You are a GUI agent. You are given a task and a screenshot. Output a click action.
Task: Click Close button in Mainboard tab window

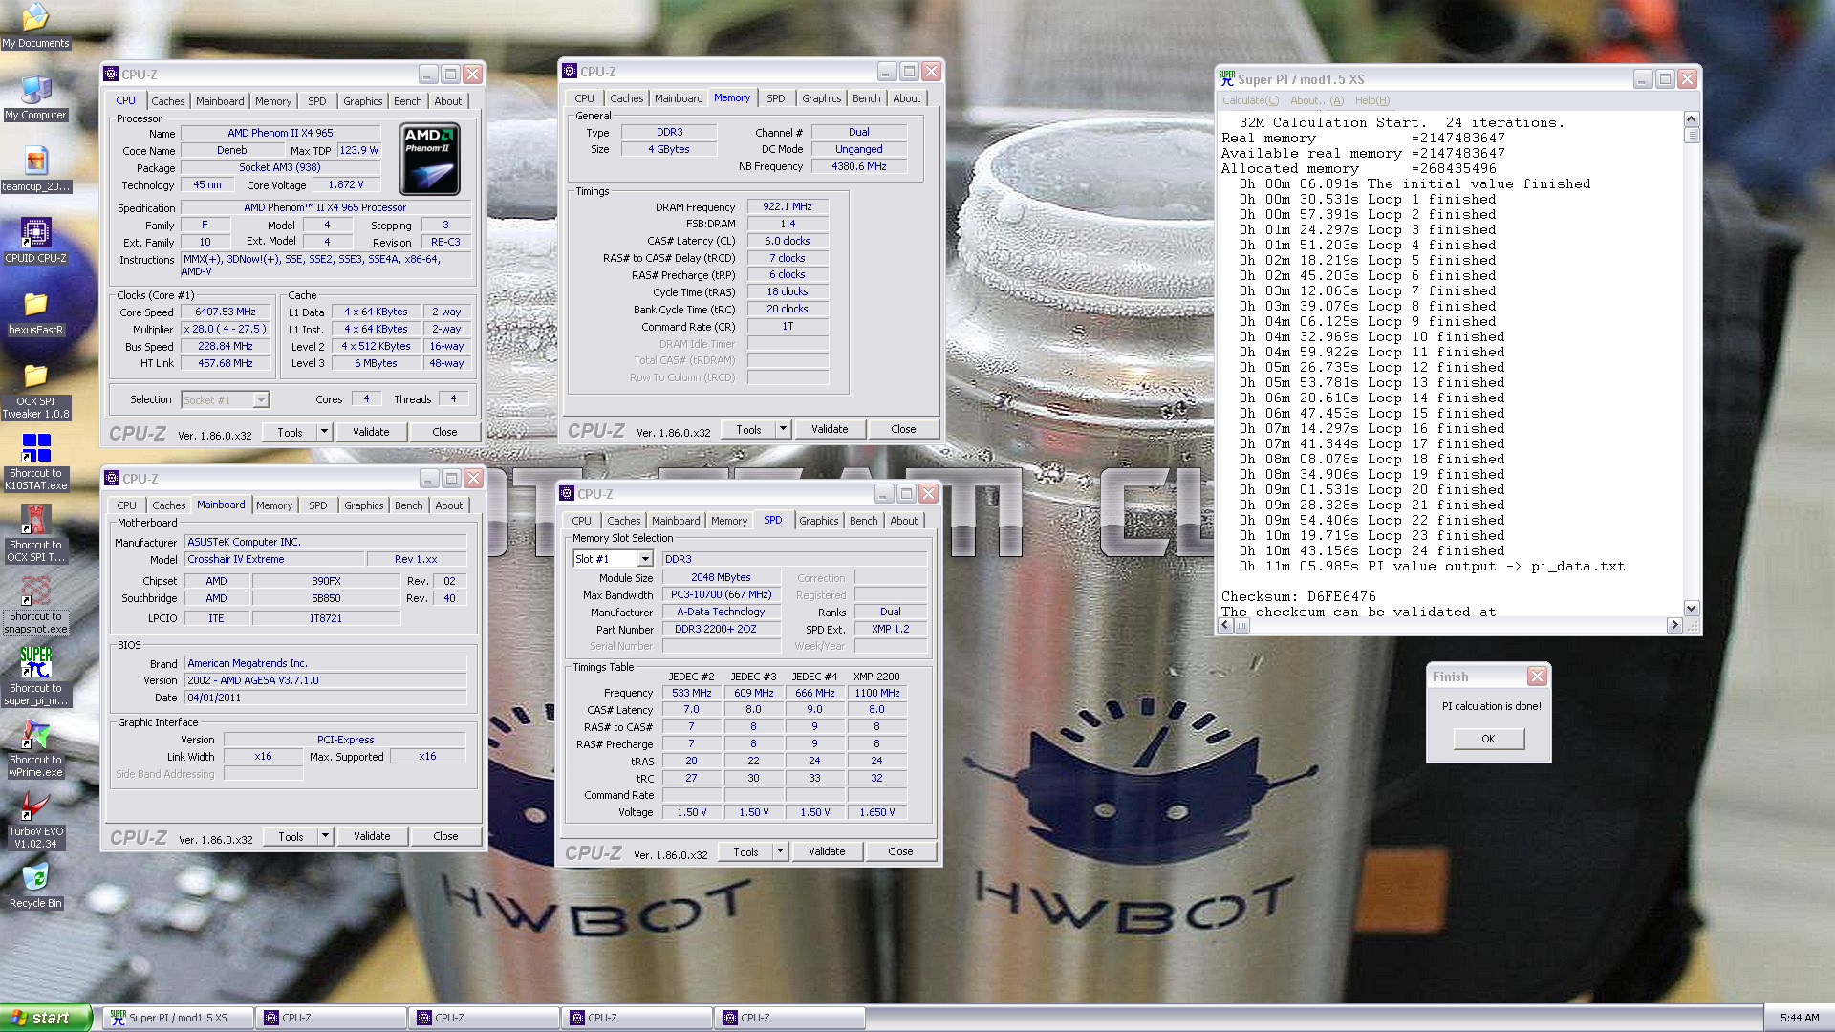(445, 836)
